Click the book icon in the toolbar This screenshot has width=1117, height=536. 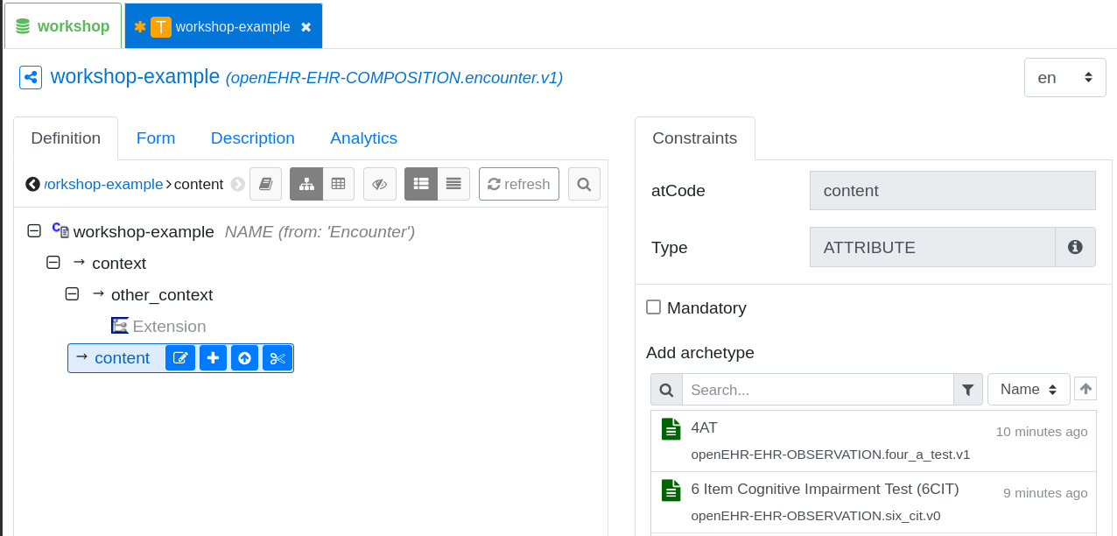(x=265, y=184)
